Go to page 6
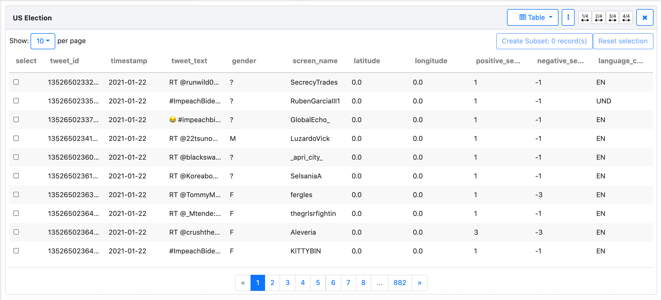The image size is (661, 300). pos(333,283)
